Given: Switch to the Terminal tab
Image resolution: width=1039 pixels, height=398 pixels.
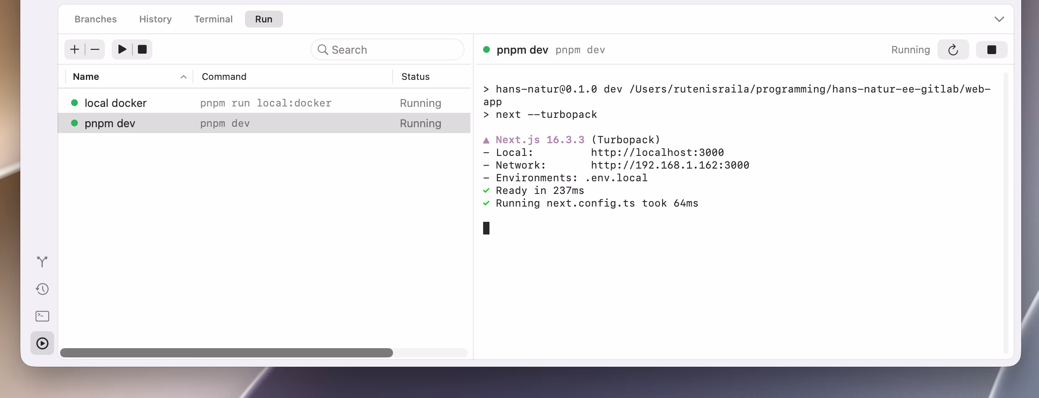Looking at the screenshot, I should 213,19.
